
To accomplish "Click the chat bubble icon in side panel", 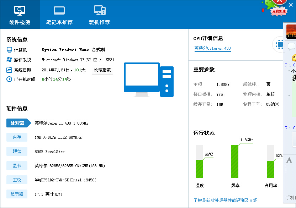I will pyautogui.click(x=291, y=46).
